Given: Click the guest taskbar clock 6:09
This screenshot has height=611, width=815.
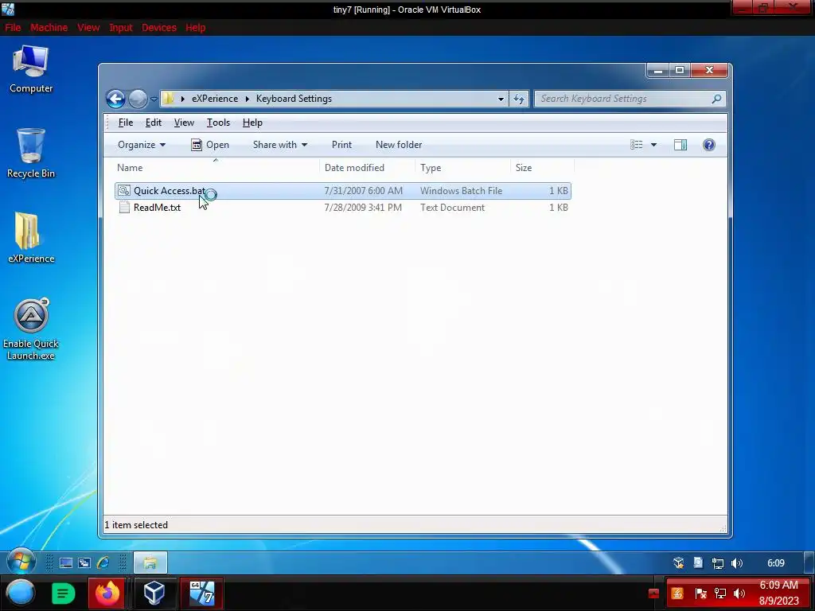Looking at the screenshot, I should tap(775, 563).
